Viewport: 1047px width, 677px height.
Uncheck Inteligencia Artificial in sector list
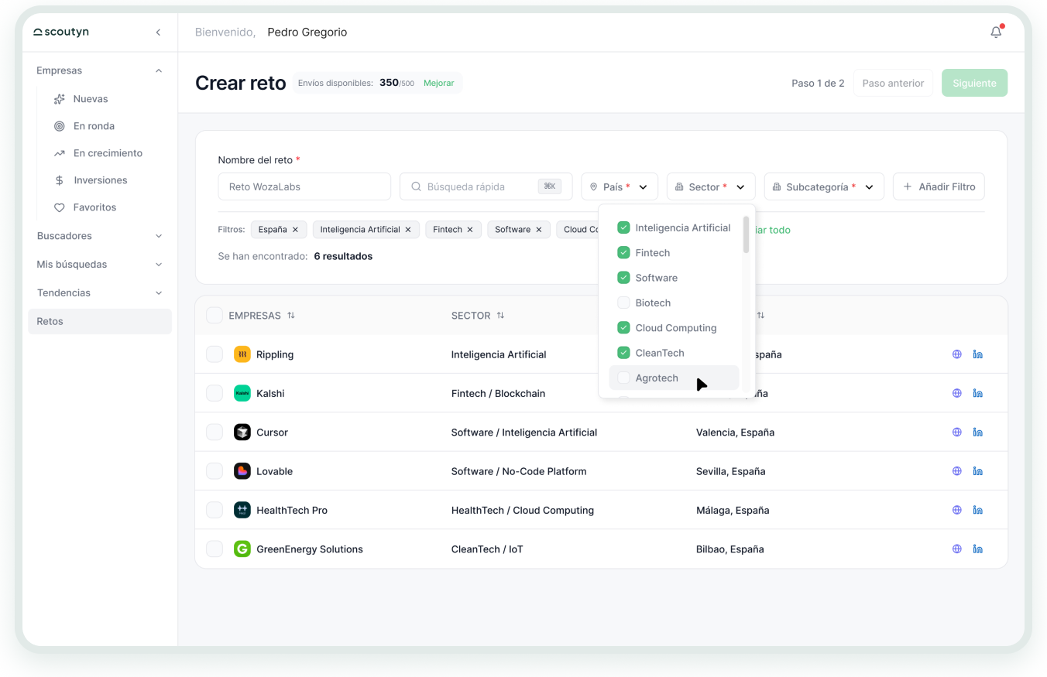click(x=623, y=227)
